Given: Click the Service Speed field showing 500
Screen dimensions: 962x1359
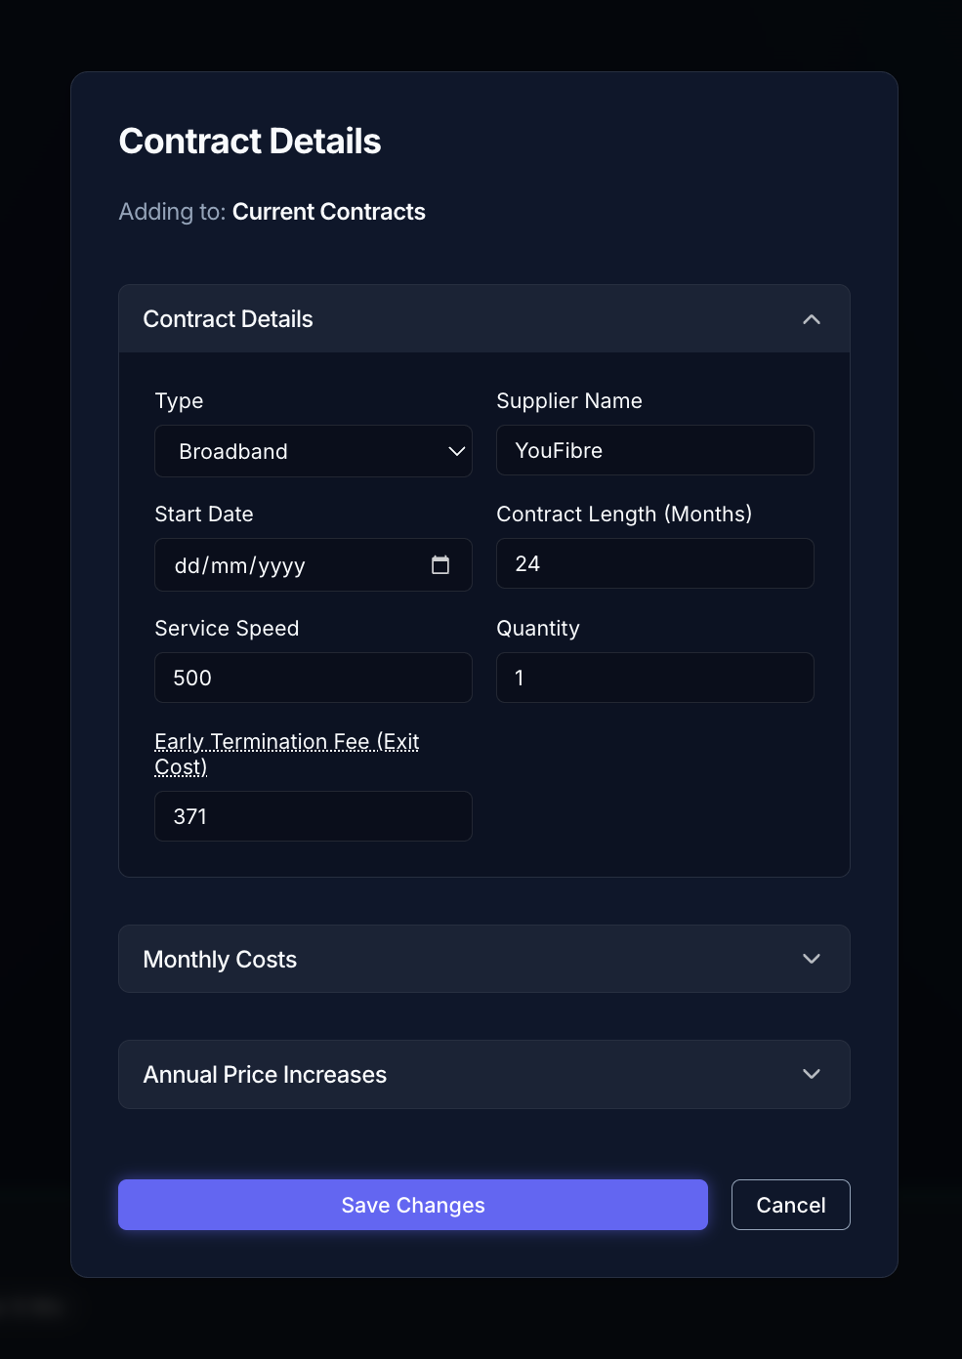Looking at the screenshot, I should click(x=313, y=678).
